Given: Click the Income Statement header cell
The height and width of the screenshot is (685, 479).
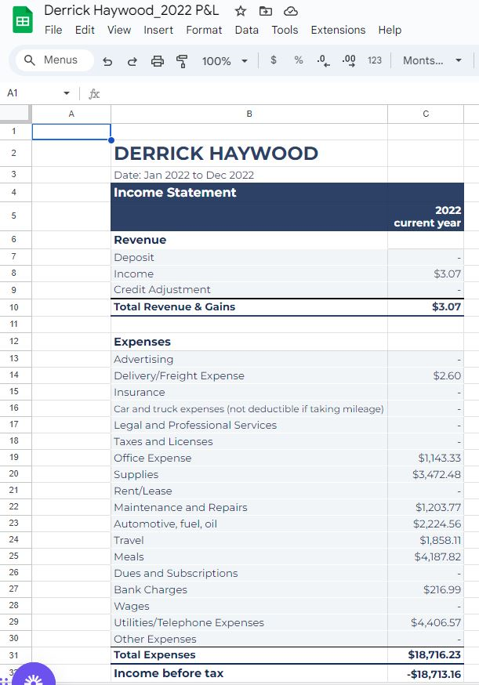Looking at the screenshot, I should [249, 192].
